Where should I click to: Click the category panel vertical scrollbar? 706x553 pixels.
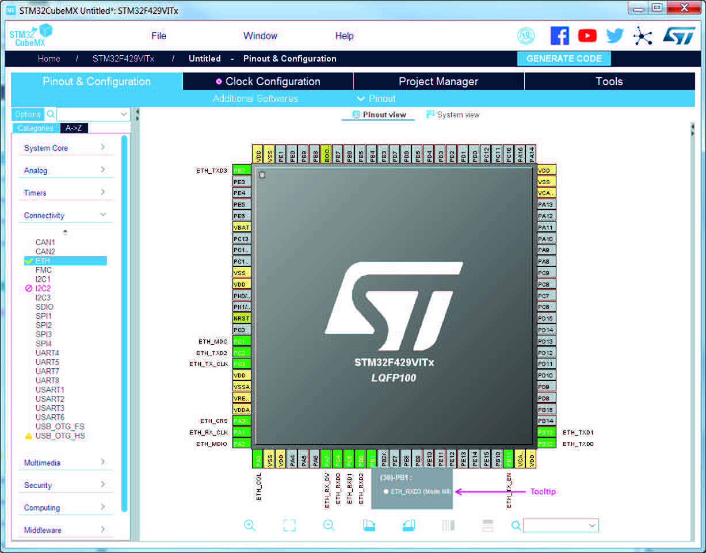[x=124, y=323]
